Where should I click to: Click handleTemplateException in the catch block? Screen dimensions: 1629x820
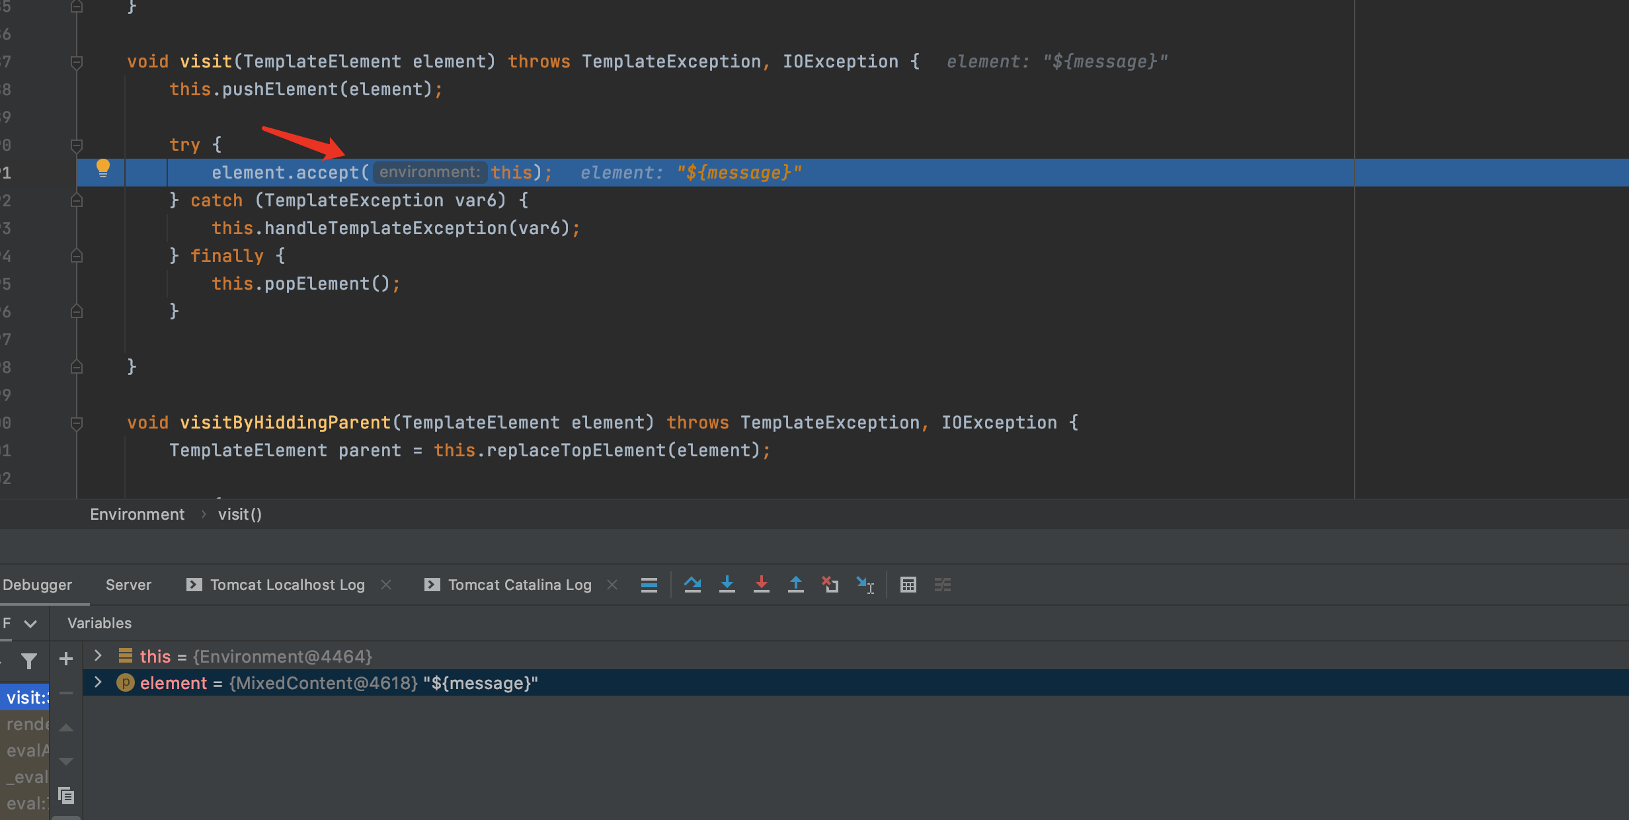click(385, 228)
